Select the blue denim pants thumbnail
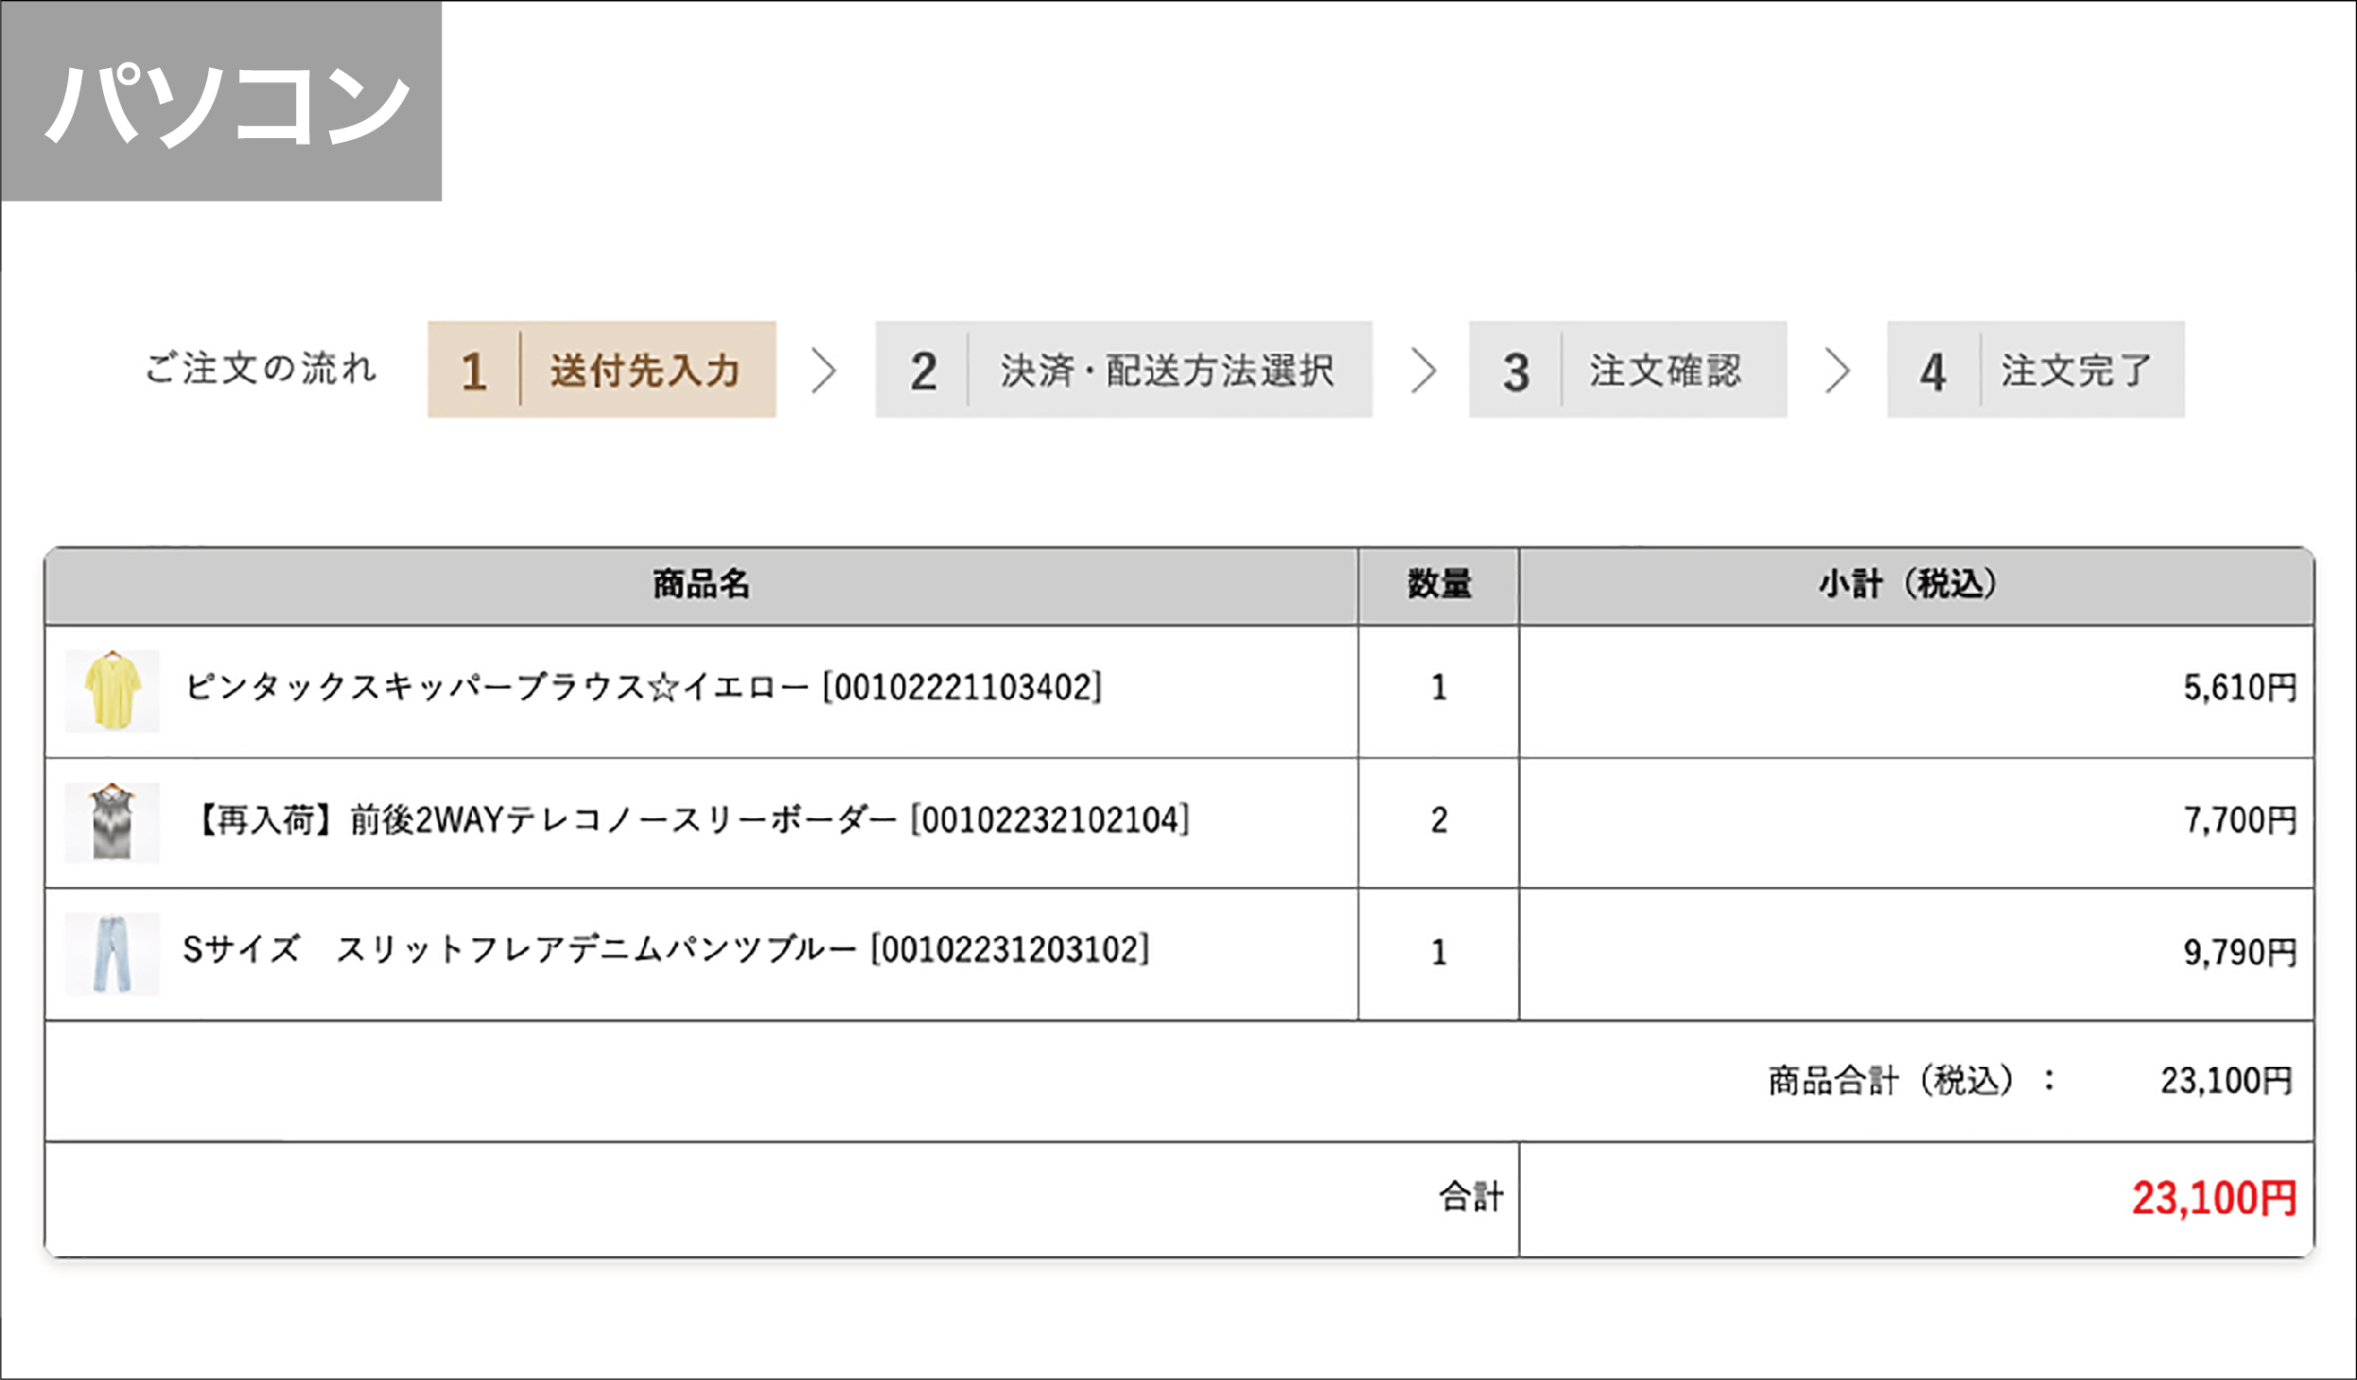 [x=113, y=953]
